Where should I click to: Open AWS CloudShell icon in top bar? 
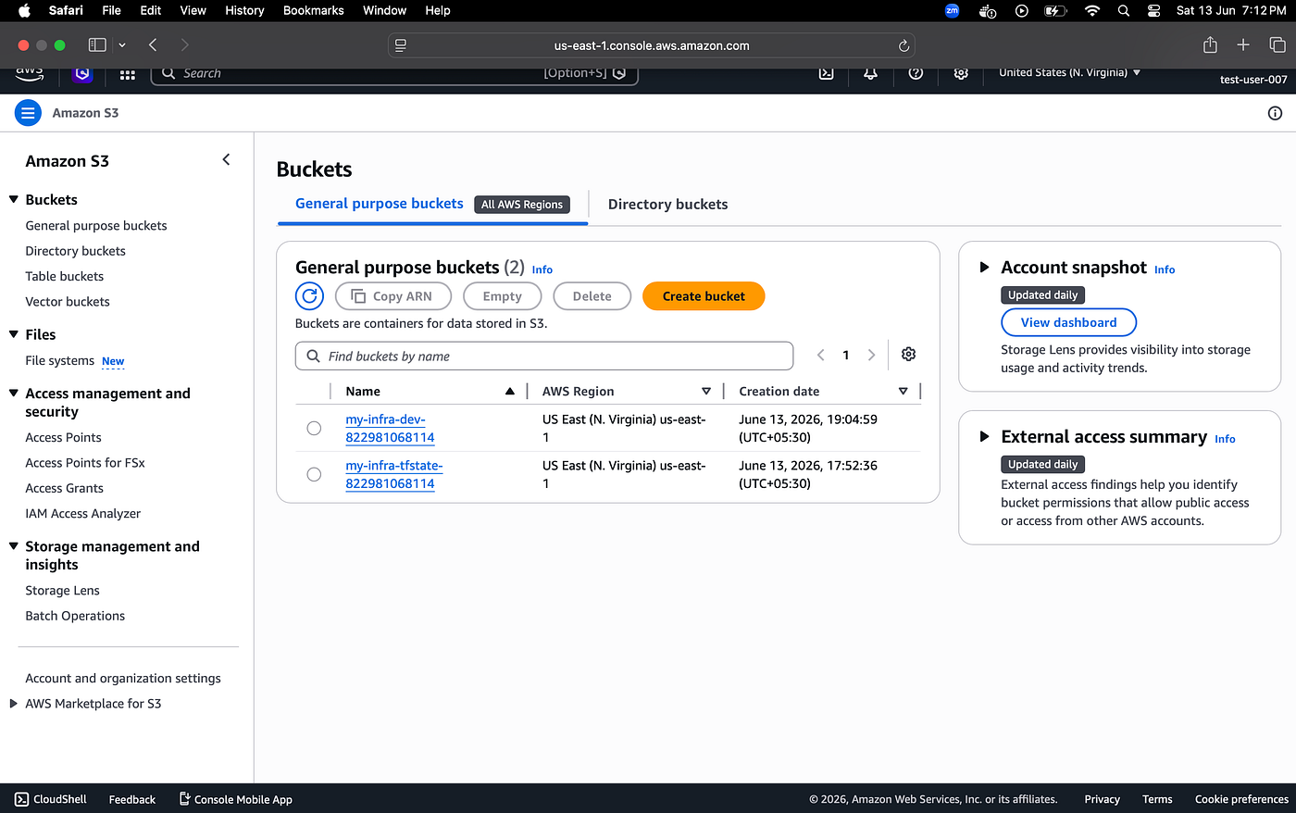click(x=826, y=73)
